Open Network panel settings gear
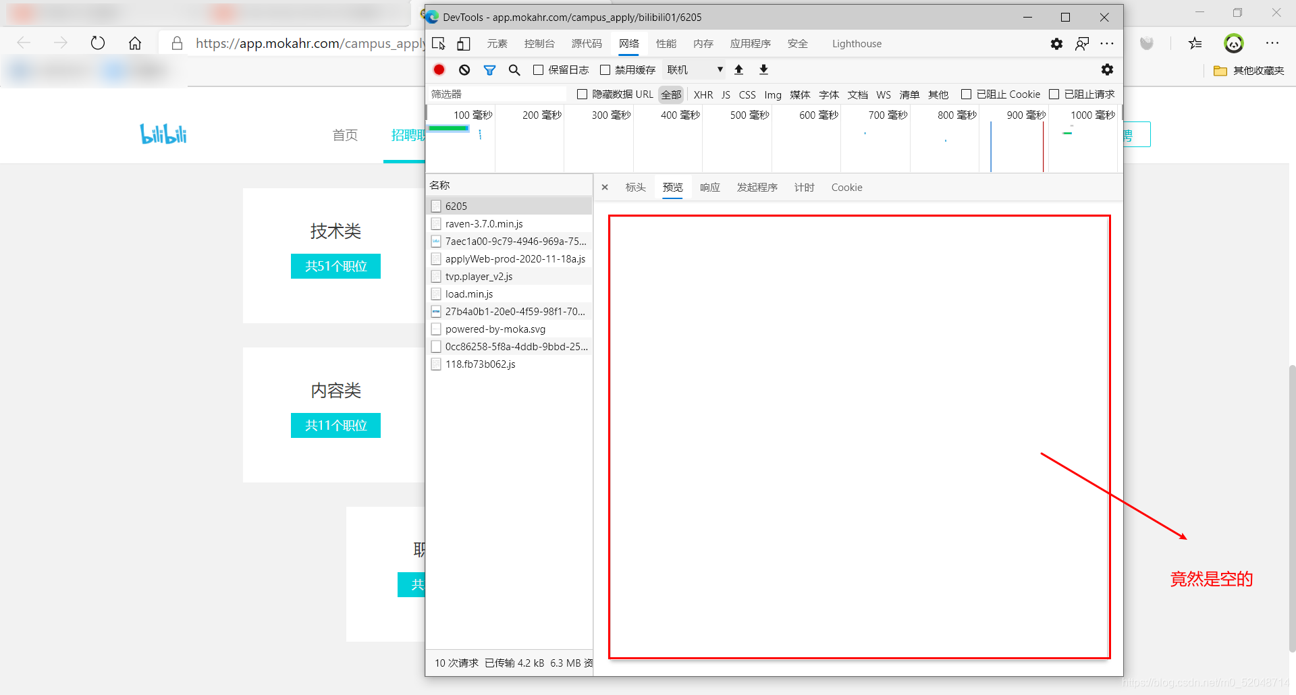 1107,69
